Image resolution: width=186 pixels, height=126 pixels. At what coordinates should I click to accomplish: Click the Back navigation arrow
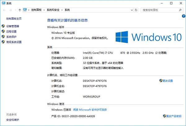tap(4, 10)
